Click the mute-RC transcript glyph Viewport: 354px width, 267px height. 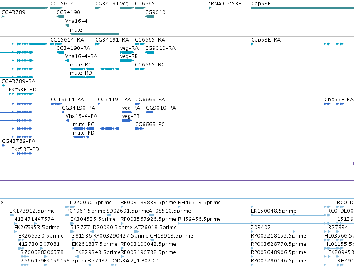[94, 69]
